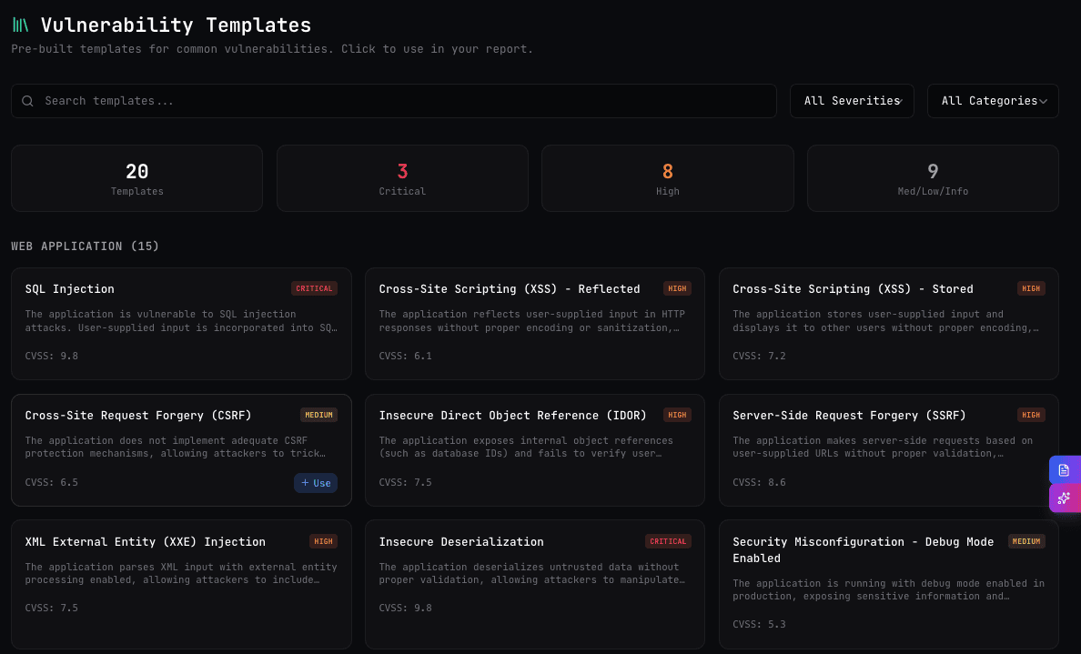Select the SQL Injection template card
The height and width of the screenshot is (654, 1081).
pos(181,323)
